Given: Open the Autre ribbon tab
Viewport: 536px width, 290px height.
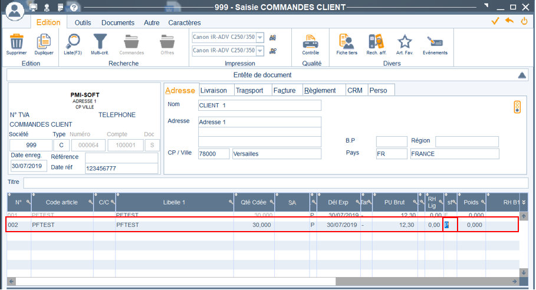Looking at the screenshot, I should tap(152, 22).
